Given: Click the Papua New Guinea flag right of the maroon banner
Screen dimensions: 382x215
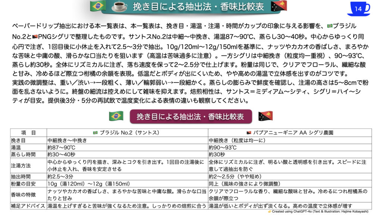Looking at the screenshot, I should (x=266, y=116).
